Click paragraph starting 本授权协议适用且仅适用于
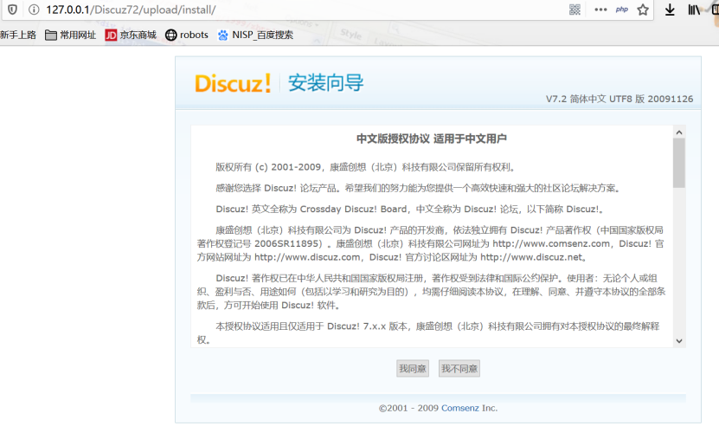 click(x=428, y=332)
